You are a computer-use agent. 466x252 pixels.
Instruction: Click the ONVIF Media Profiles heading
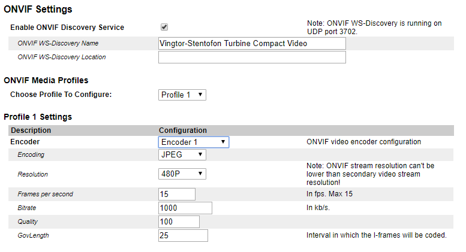[x=46, y=80]
